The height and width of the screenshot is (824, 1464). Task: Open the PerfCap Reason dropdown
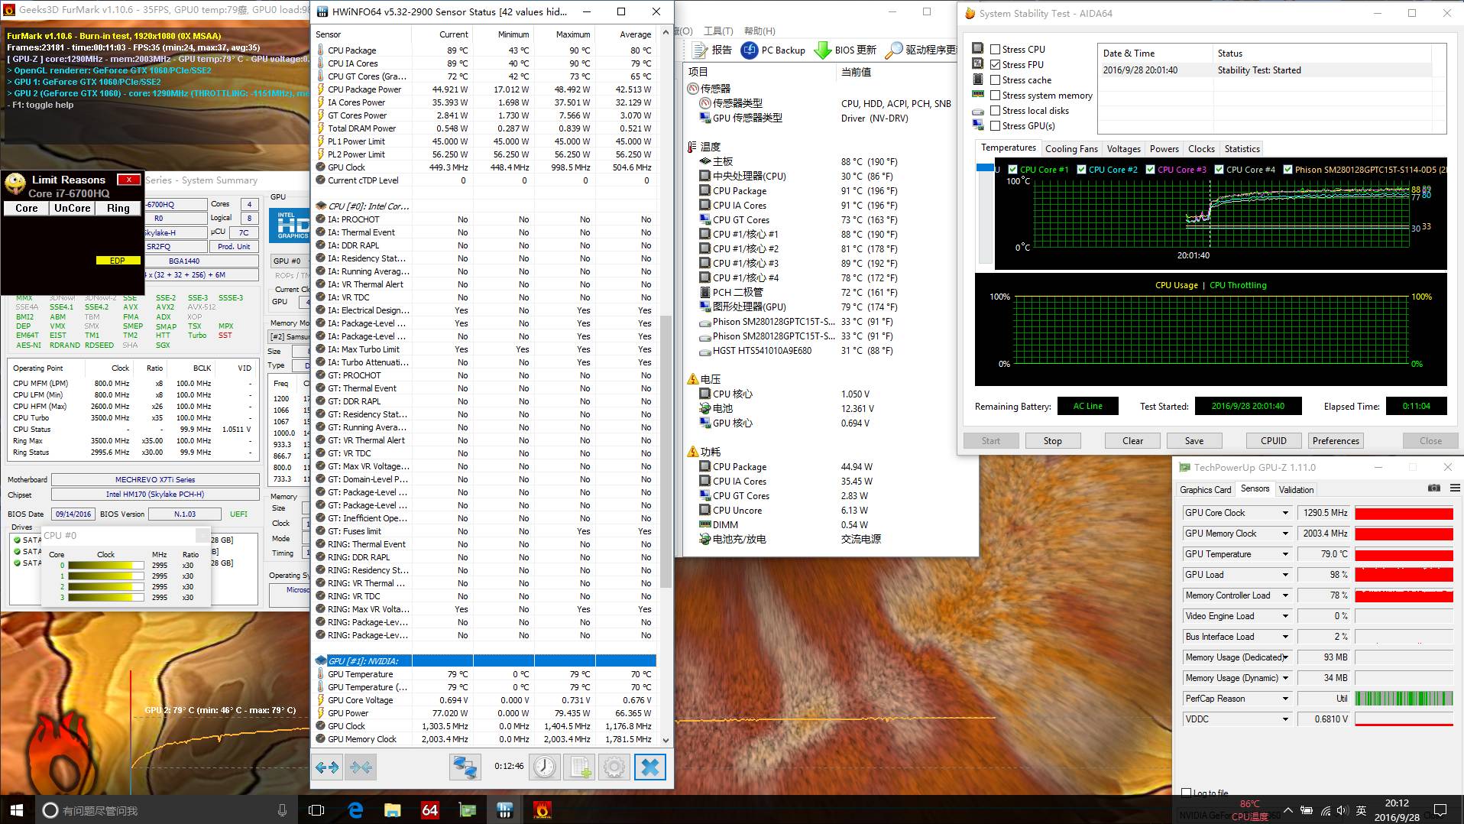tap(1287, 698)
